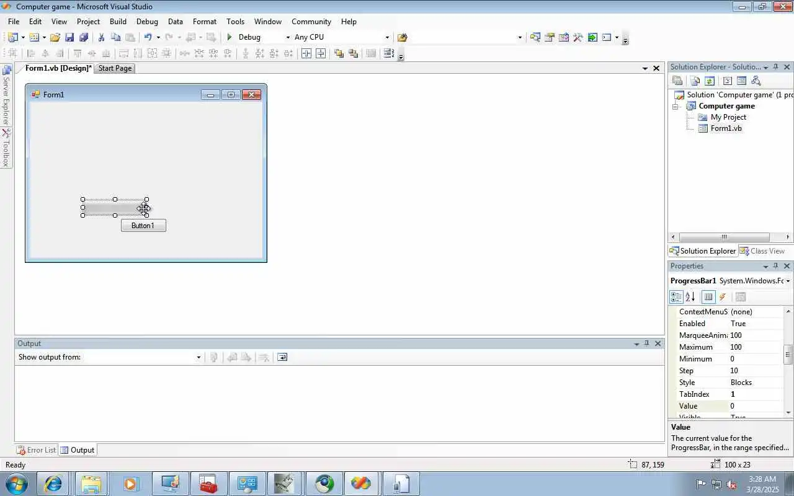Click View Designer icon in Solution Explorer

tap(741, 81)
